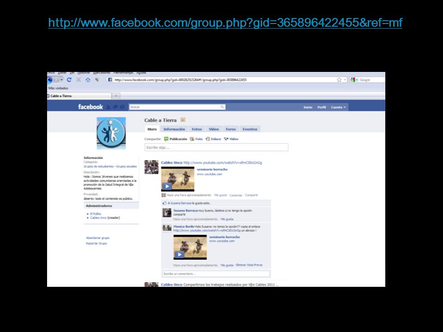Choose Video share option
Image resolution: width=443 pixels, height=332 pixels.
[x=231, y=139]
